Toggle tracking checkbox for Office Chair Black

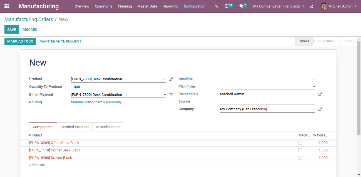point(300,143)
